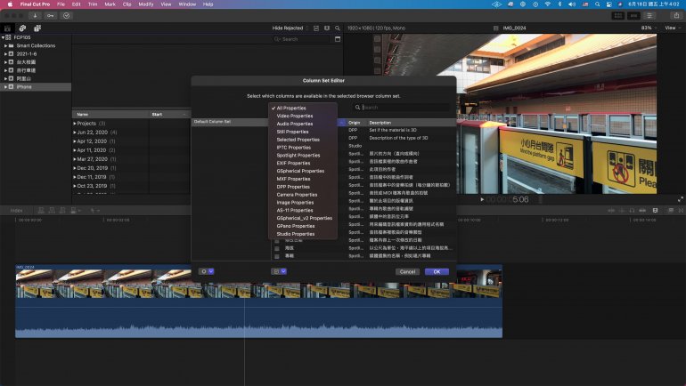
Task: Expand the Jun 22, 2020 group
Action: (75, 133)
